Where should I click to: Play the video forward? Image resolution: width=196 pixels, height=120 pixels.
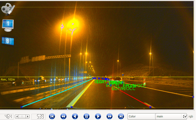[98, 116]
